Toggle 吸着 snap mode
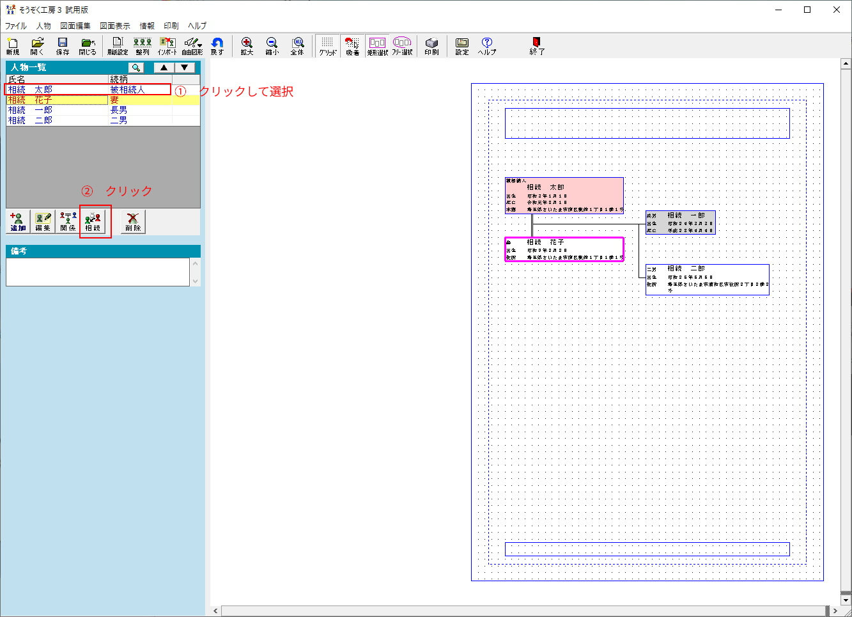The image size is (852, 617). [x=352, y=46]
